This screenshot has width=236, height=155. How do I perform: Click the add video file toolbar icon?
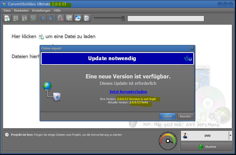(x=7, y=18)
